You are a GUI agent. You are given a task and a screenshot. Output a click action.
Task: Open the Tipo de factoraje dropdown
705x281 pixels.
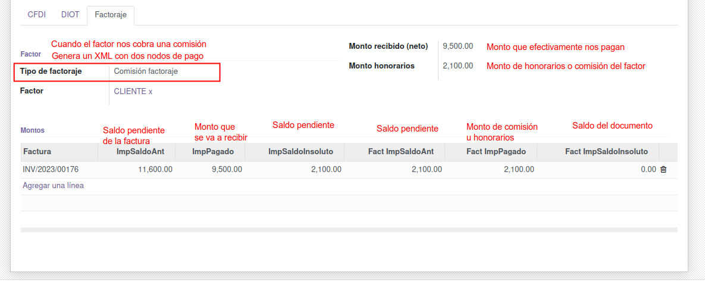(164, 71)
